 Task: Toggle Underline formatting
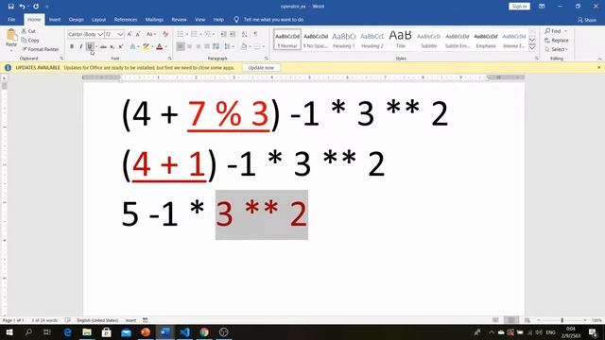pyautogui.click(x=90, y=46)
